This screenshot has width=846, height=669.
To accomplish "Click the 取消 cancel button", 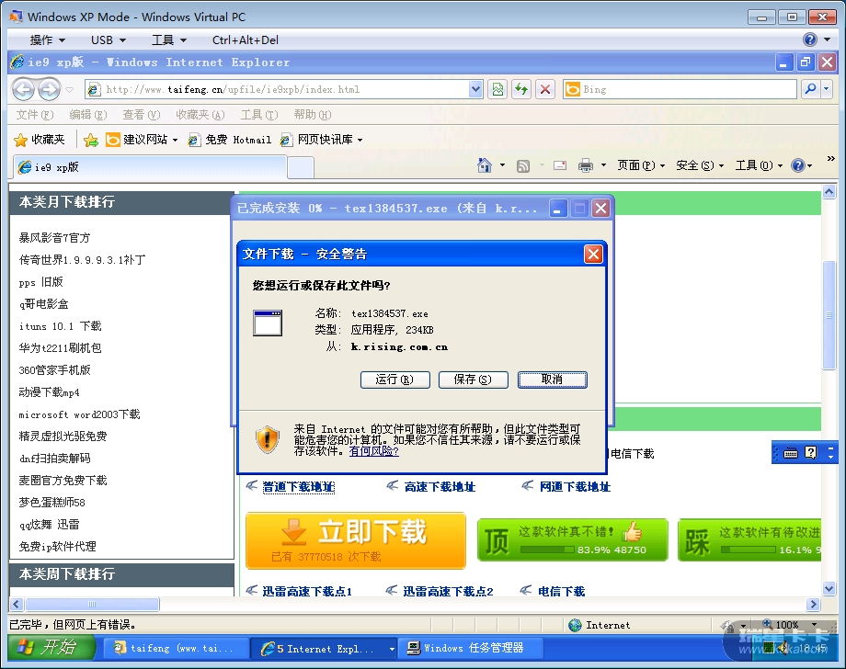I will (553, 380).
